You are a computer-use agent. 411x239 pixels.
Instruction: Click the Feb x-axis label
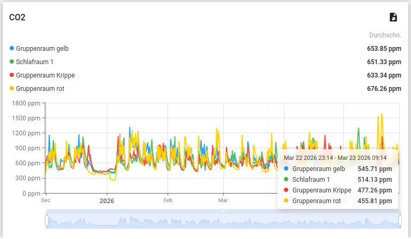click(168, 201)
